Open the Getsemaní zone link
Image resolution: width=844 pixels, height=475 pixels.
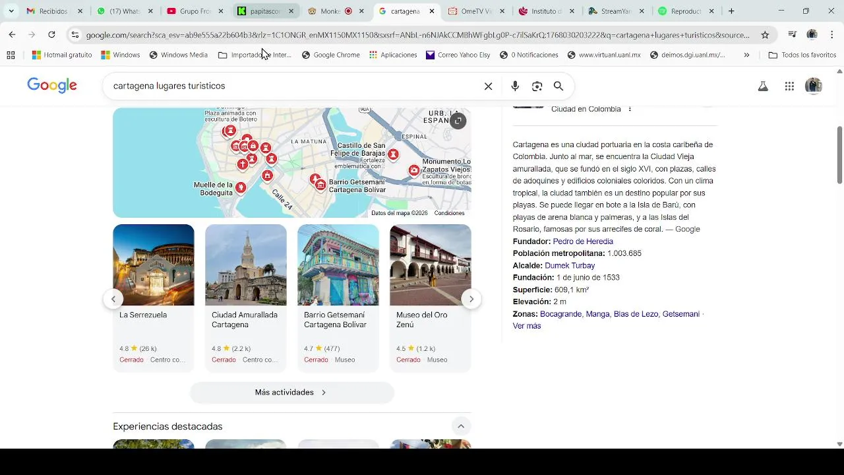680,314
